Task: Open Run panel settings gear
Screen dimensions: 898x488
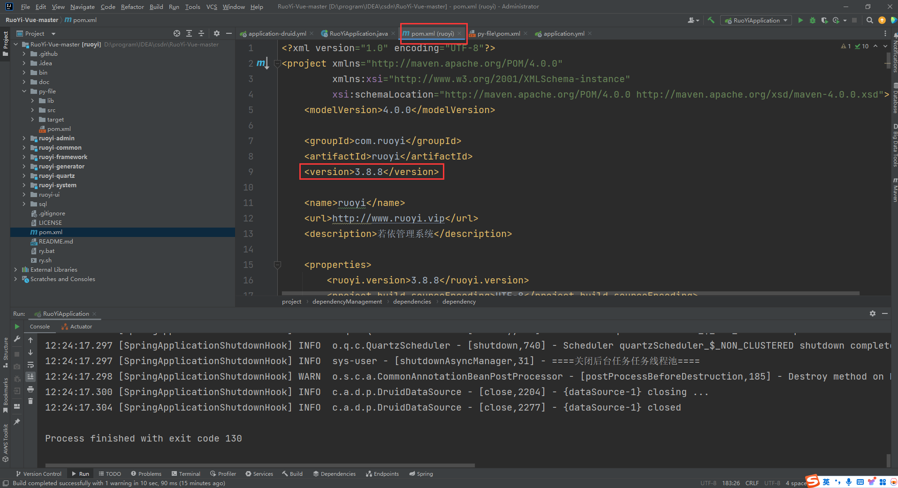Action: [872, 313]
